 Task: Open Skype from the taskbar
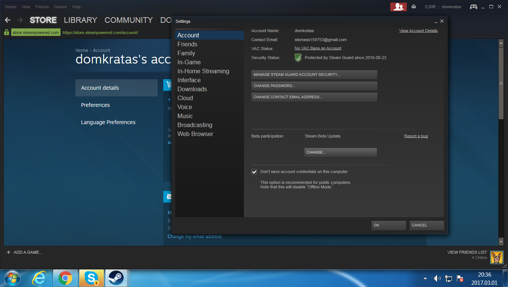[91, 278]
